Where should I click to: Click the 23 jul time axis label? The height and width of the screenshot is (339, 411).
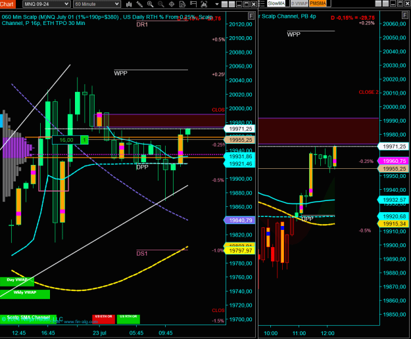pos(99,333)
